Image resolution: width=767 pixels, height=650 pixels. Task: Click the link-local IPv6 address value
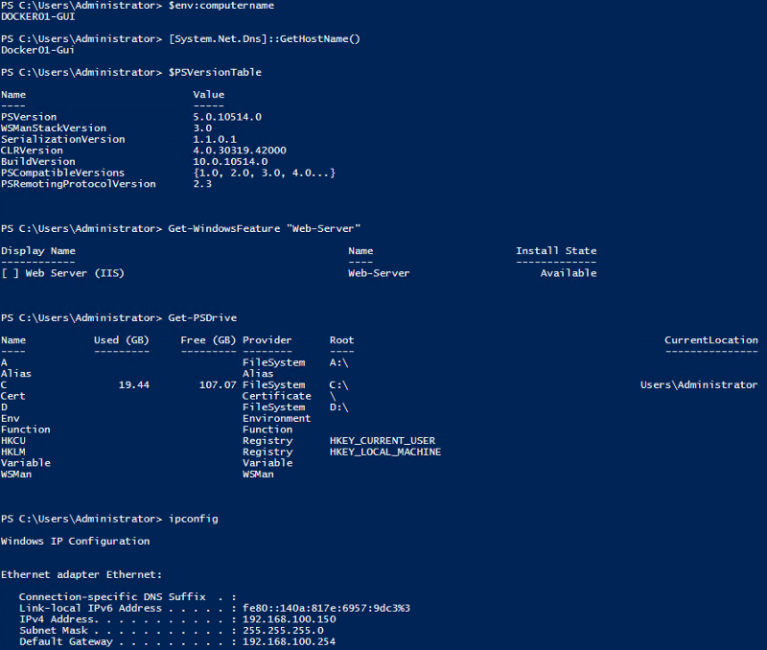(326, 609)
